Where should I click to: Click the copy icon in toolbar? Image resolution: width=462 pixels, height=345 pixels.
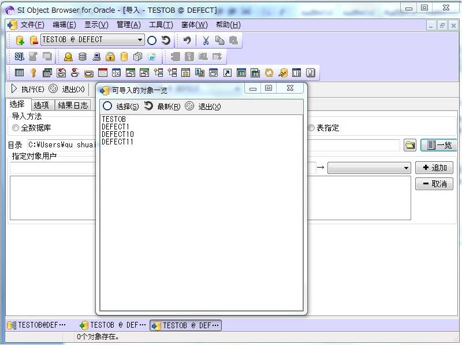point(219,40)
